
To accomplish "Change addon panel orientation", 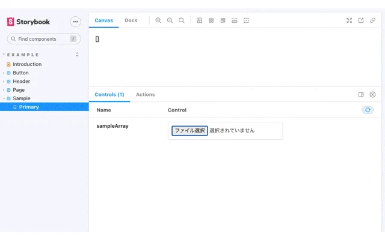I will click(x=361, y=95).
